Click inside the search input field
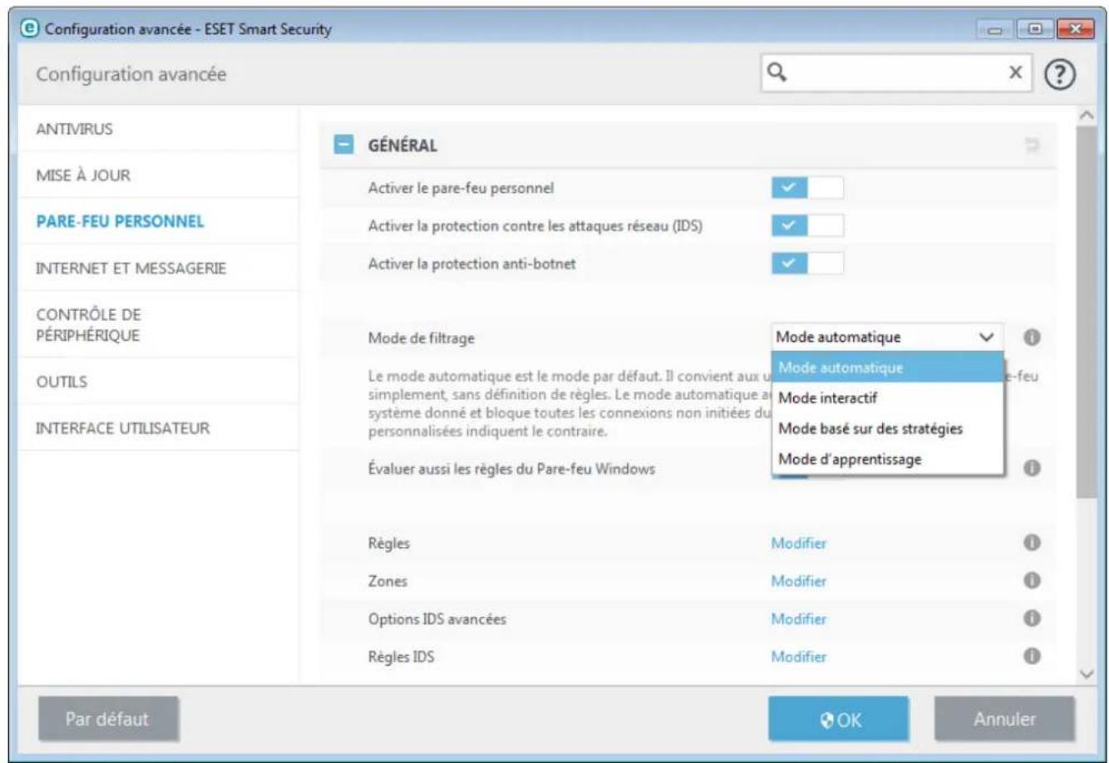1109x763 pixels. pyautogui.click(x=898, y=74)
